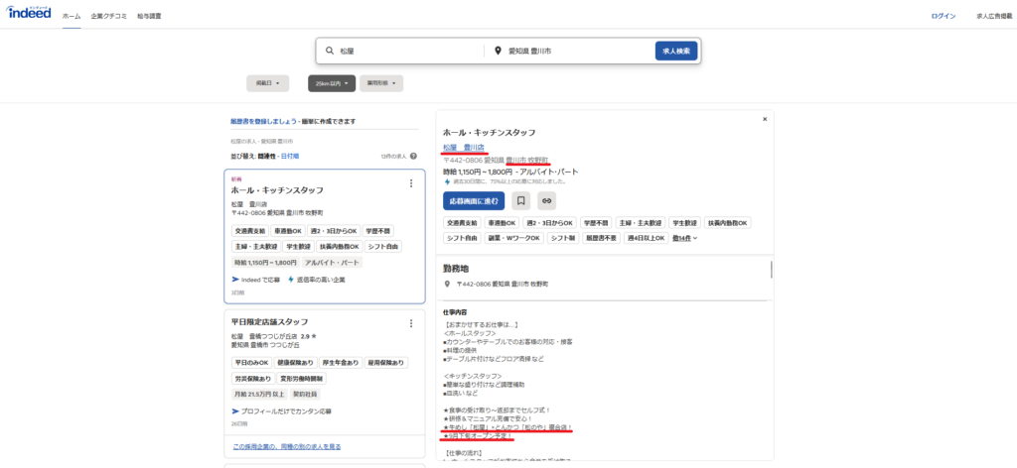Sort results by 日付順
The height and width of the screenshot is (468, 1017).
click(289, 156)
